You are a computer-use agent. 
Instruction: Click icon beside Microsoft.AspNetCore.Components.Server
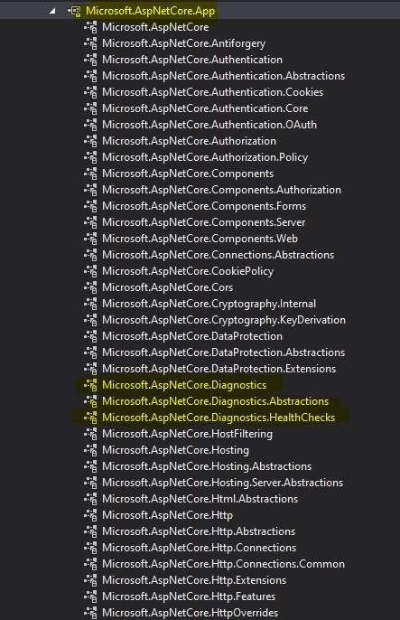click(x=90, y=222)
